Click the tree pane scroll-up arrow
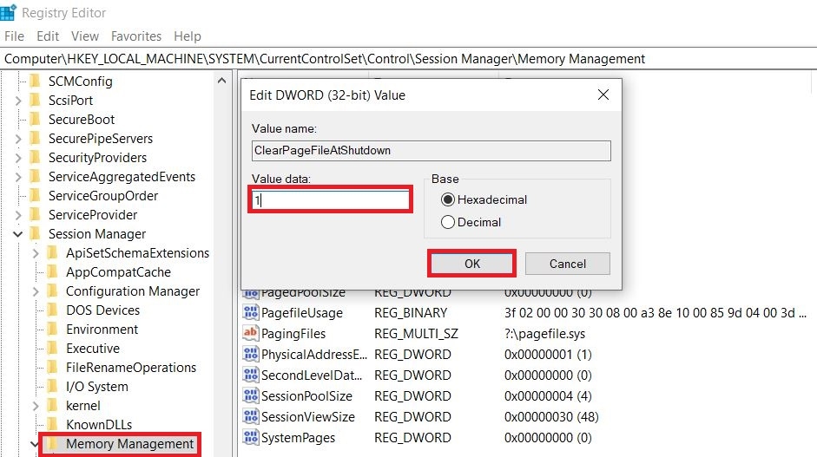 point(221,81)
